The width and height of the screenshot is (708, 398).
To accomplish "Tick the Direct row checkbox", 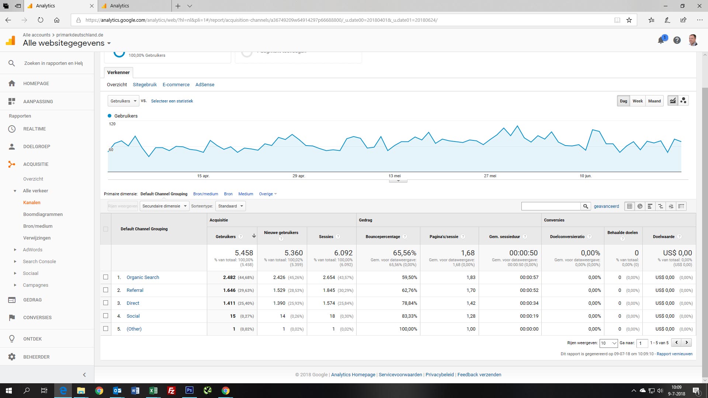I will pyautogui.click(x=105, y=303).
